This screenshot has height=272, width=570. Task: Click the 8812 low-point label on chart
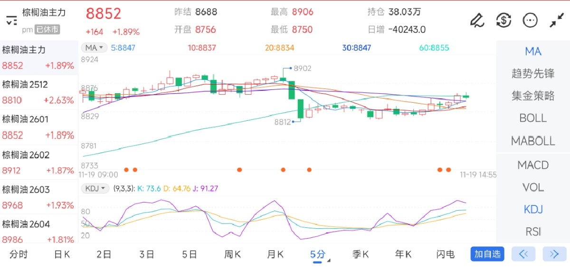coord(282,122)
